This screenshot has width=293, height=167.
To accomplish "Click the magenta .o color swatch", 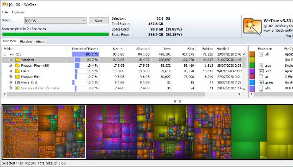I will click(252, 77).
